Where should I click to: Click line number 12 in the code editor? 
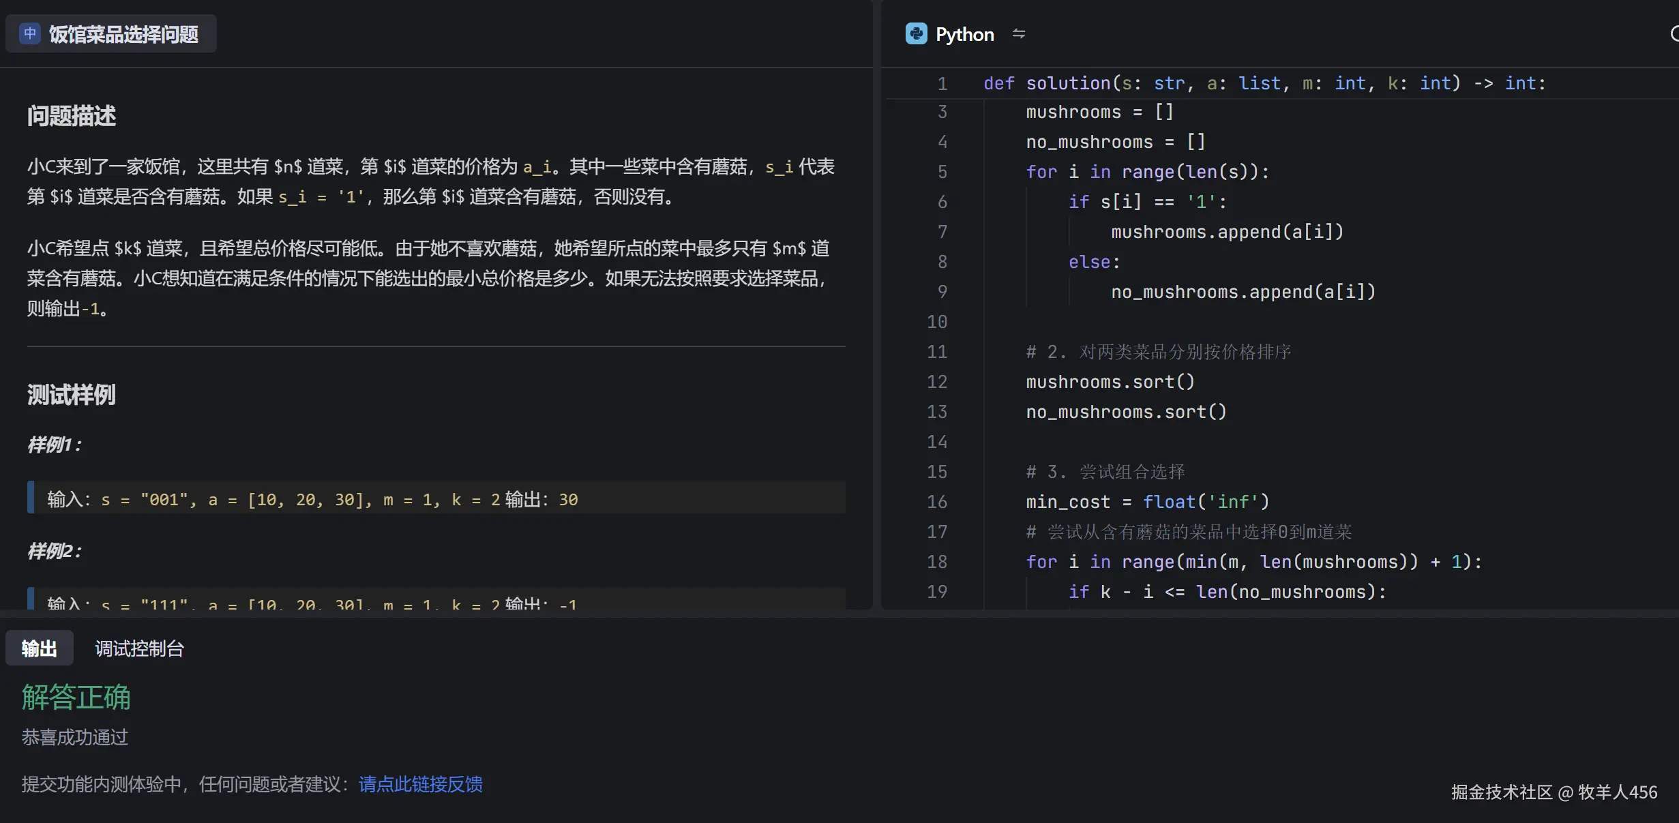click(x=937, y=382)
